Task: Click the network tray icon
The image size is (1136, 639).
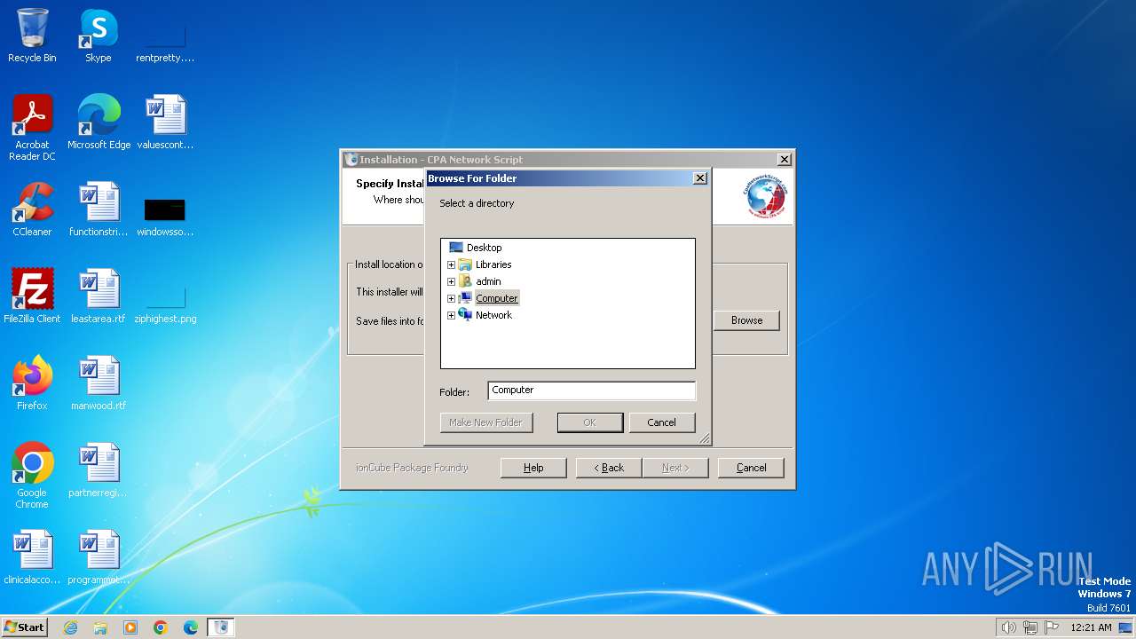Action: tap(1030, 627)
